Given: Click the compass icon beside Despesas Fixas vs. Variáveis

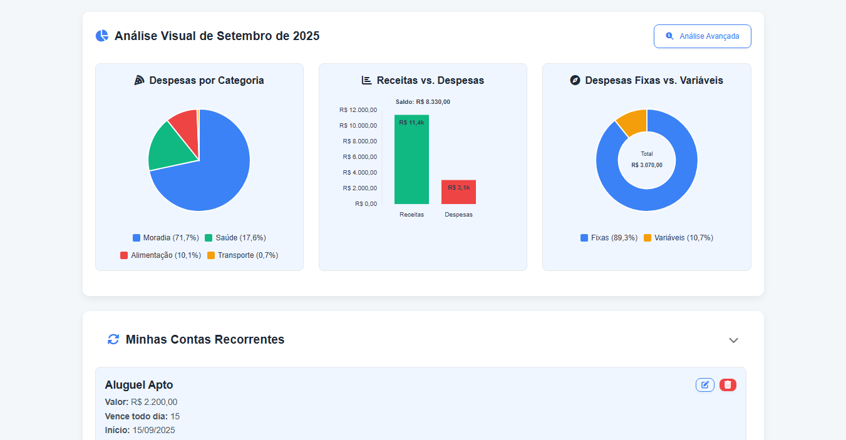Looking at the screenshot, I should [575, 81].
